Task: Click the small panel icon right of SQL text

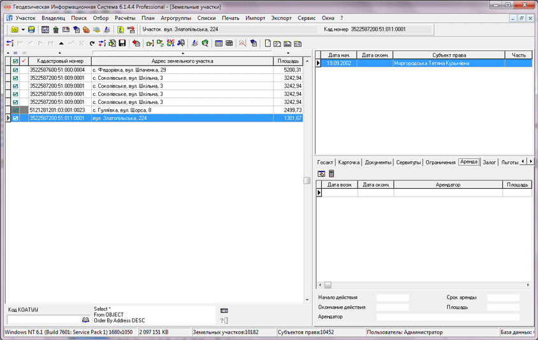Action: point(224,311)
